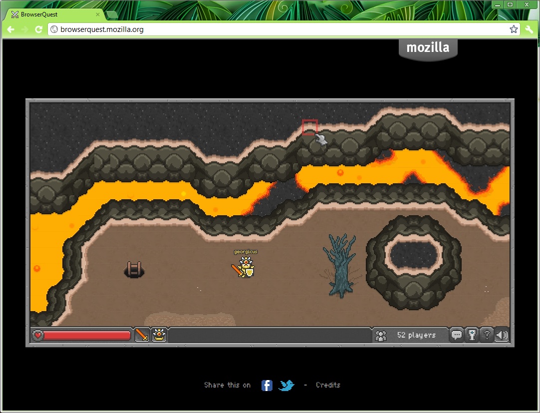Click the 'georgicus' name label

coord(246,252)
